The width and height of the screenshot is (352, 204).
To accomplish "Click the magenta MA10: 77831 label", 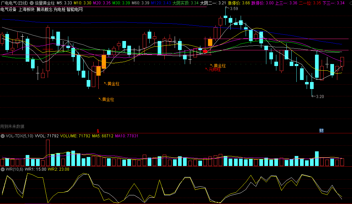I will point(127,136).
